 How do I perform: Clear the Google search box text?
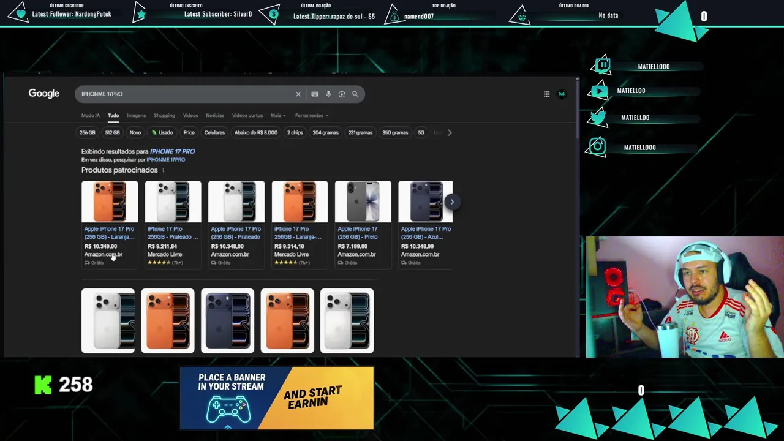[x=298, y=94]
